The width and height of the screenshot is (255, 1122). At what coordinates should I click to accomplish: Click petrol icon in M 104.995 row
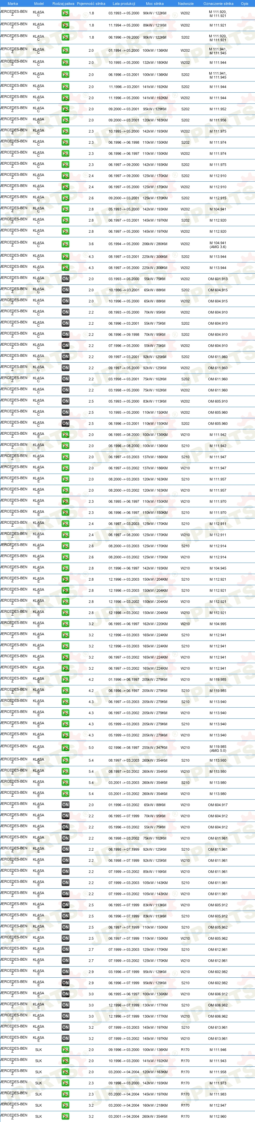66,624
